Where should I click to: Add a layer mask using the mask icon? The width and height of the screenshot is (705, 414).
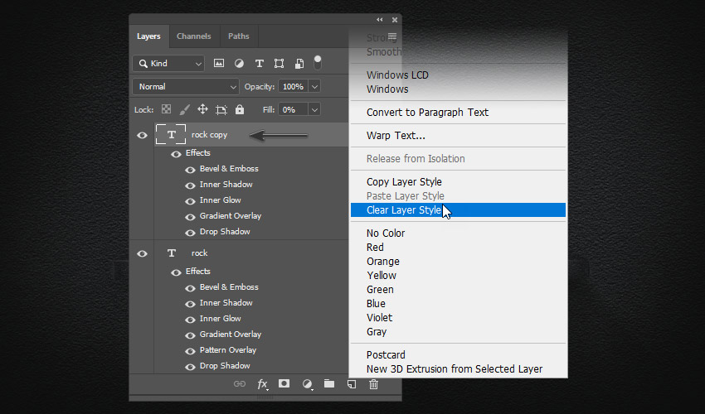click(x=284, y=384)
